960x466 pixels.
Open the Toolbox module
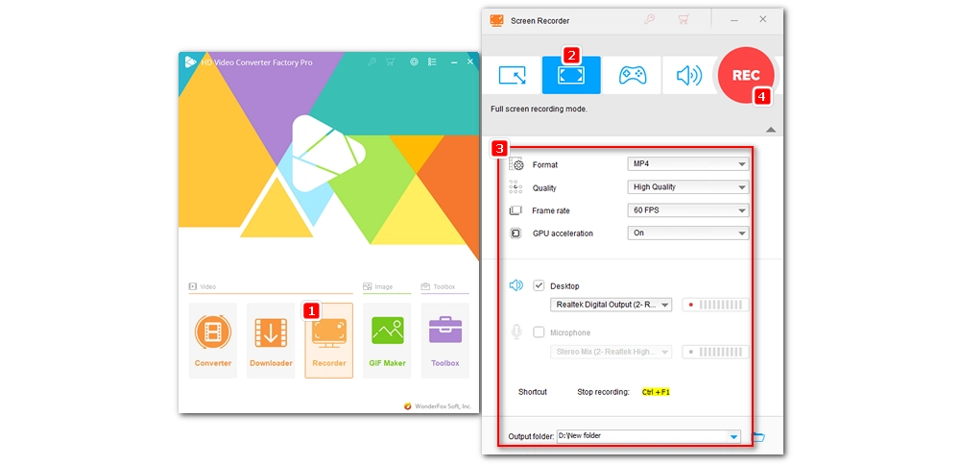445,340
